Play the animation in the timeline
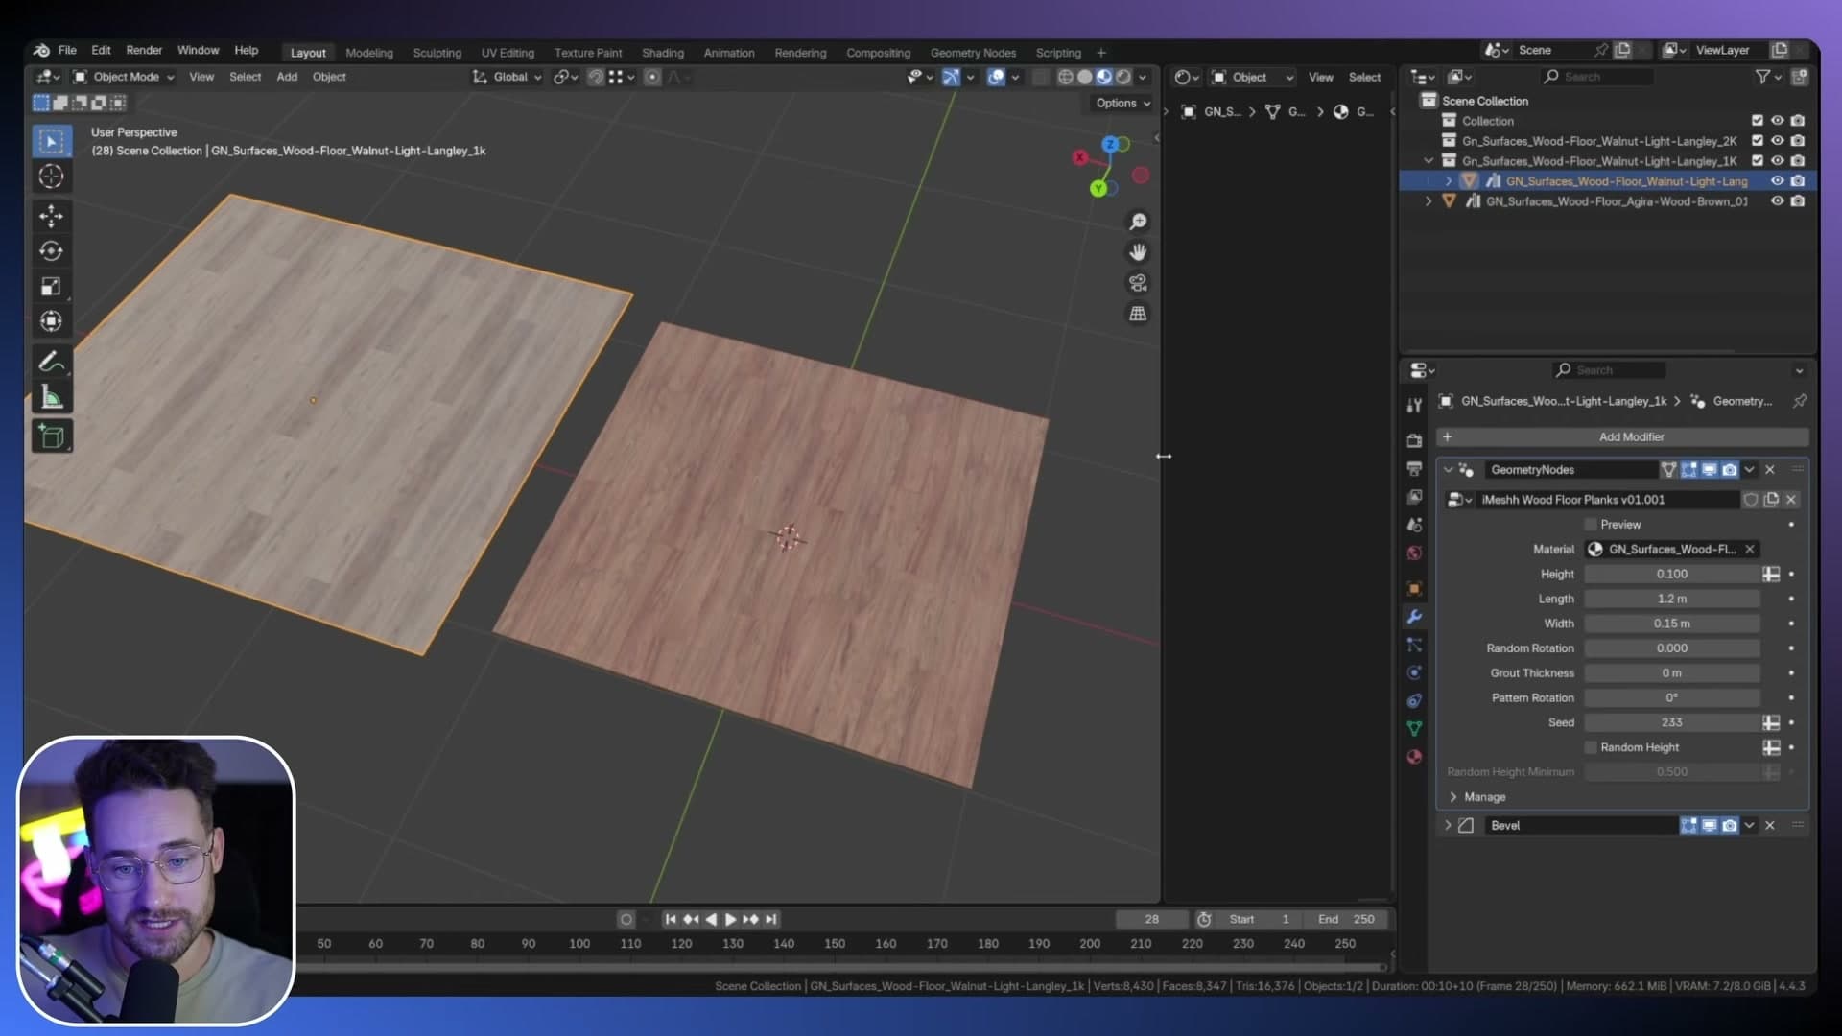Image resolution: width=1842 pixels, height=1036 pixels. pos(730,920)
